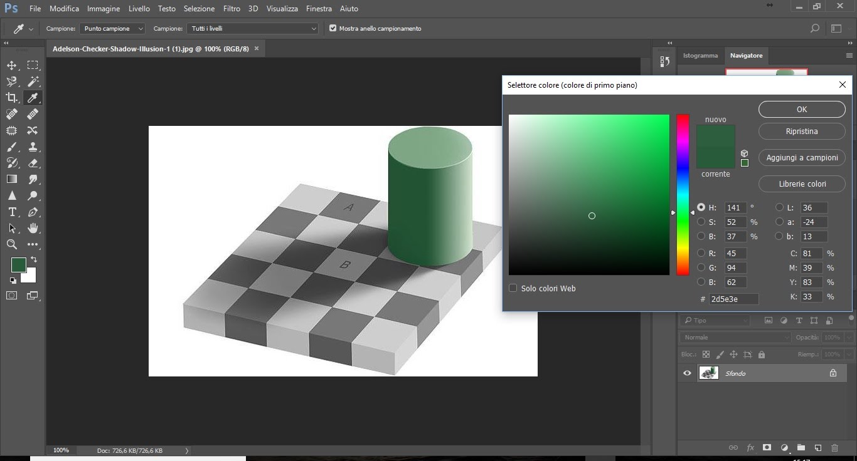Select the Rectangular Marquee tool

tap(33, 65)
